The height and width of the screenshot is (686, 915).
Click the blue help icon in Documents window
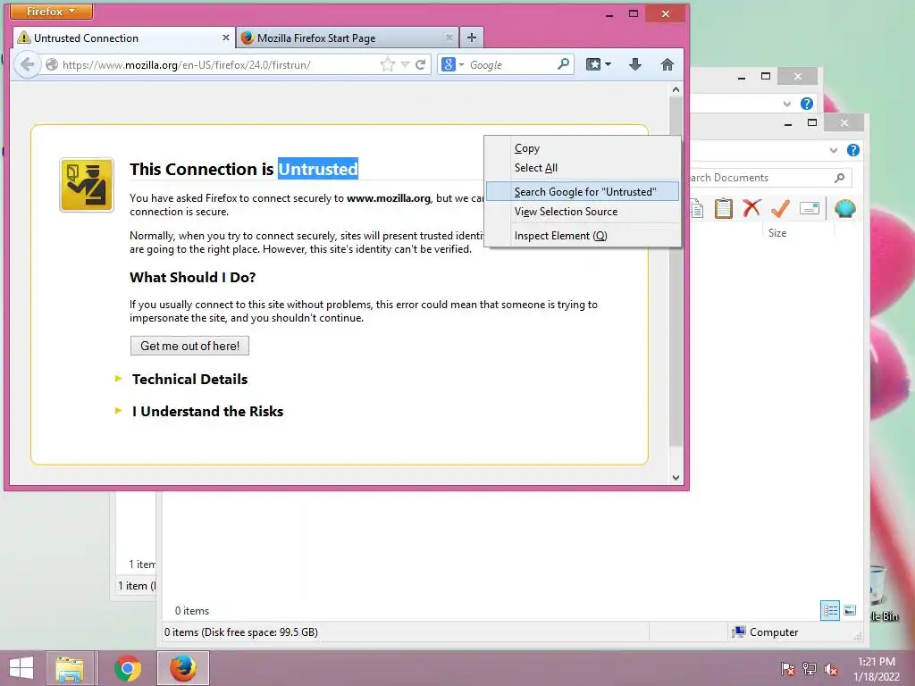853,150
